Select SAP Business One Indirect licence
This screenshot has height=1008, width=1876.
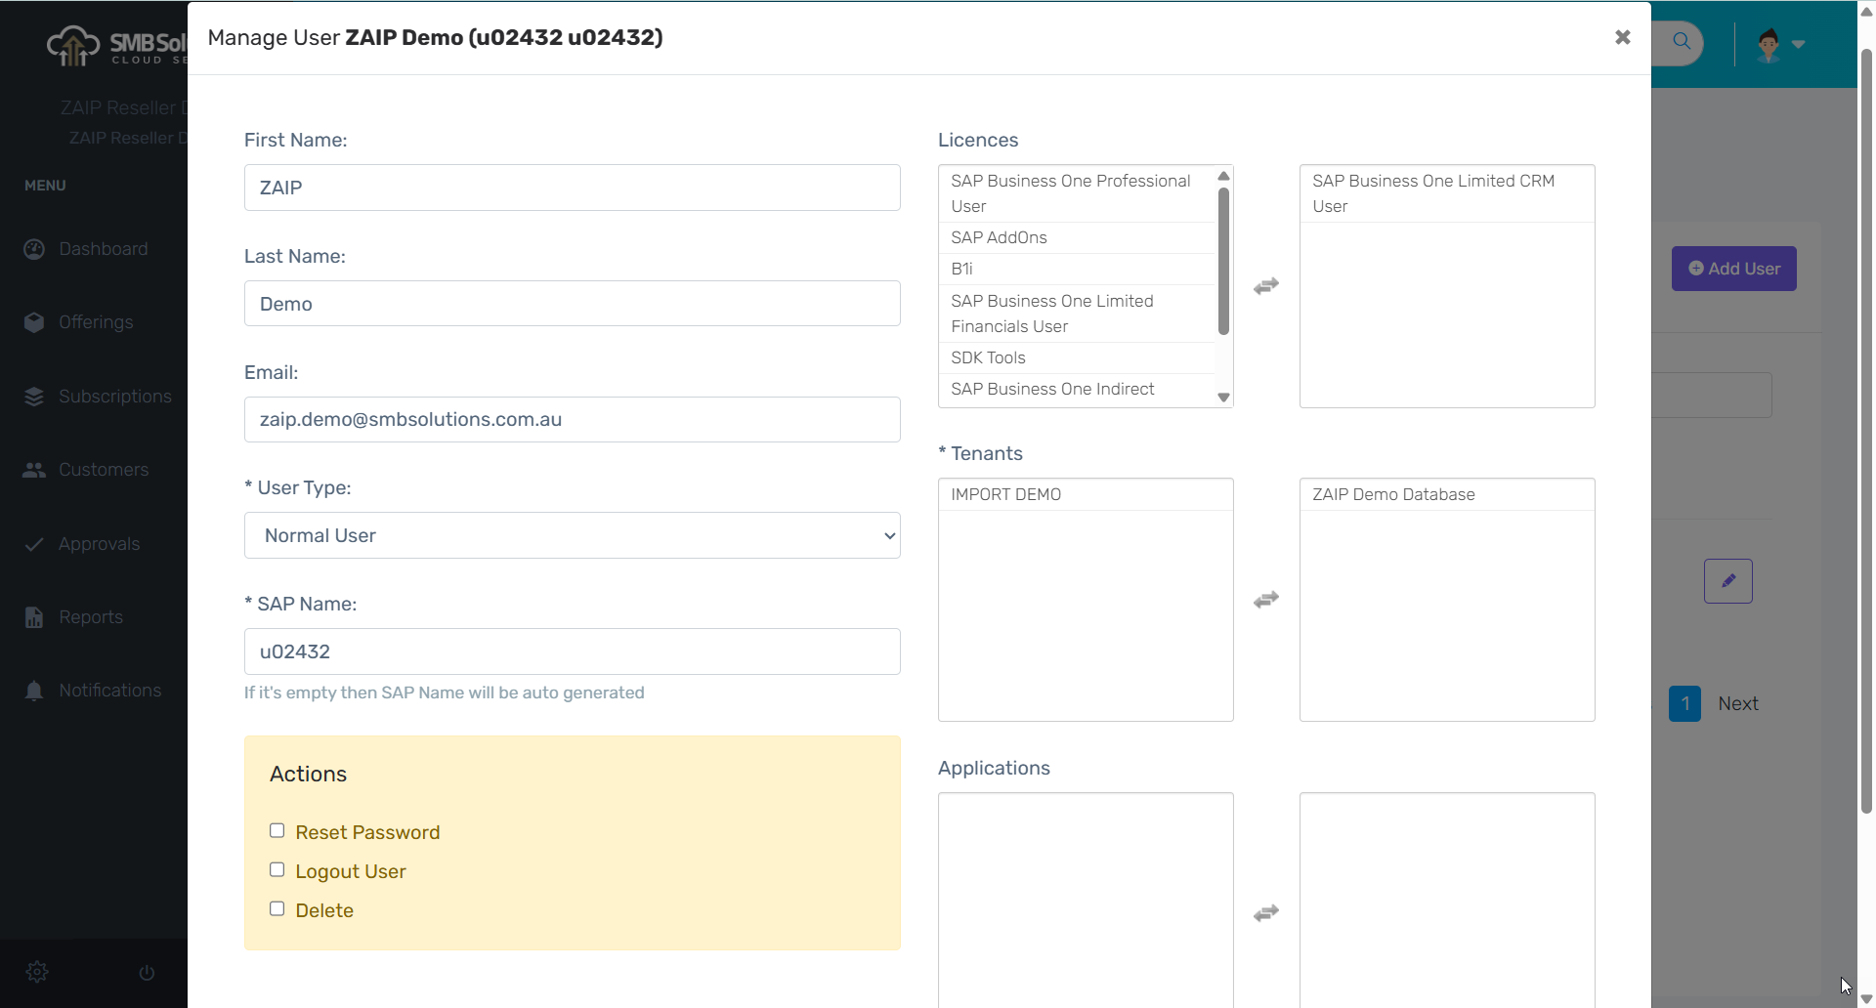[x=1077, y=390]
